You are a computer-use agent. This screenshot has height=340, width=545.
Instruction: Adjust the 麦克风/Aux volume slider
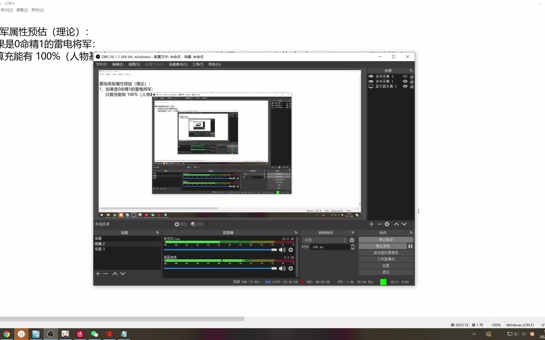click(220, 250)
